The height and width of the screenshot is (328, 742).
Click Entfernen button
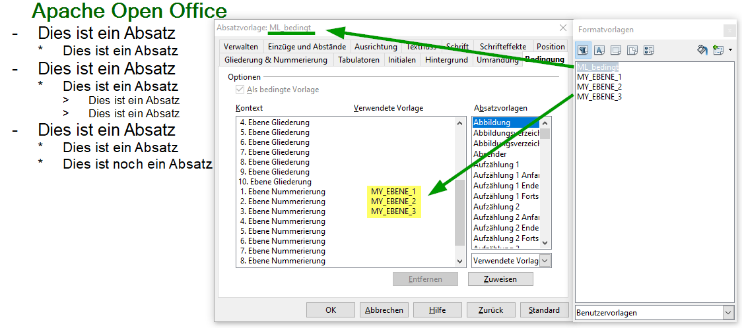click(425, 279)
